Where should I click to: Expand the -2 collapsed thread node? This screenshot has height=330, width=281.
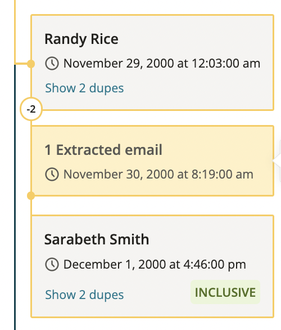31,109
